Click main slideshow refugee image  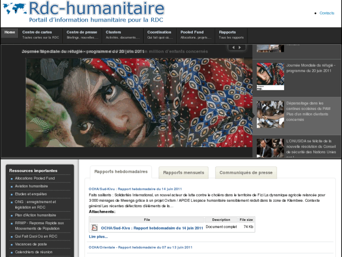click(139, 103)
